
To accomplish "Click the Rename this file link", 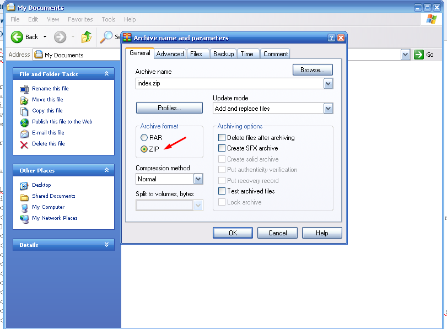I will [x=51, y=89].
